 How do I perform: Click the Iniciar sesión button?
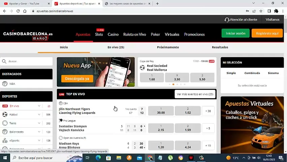235,33
